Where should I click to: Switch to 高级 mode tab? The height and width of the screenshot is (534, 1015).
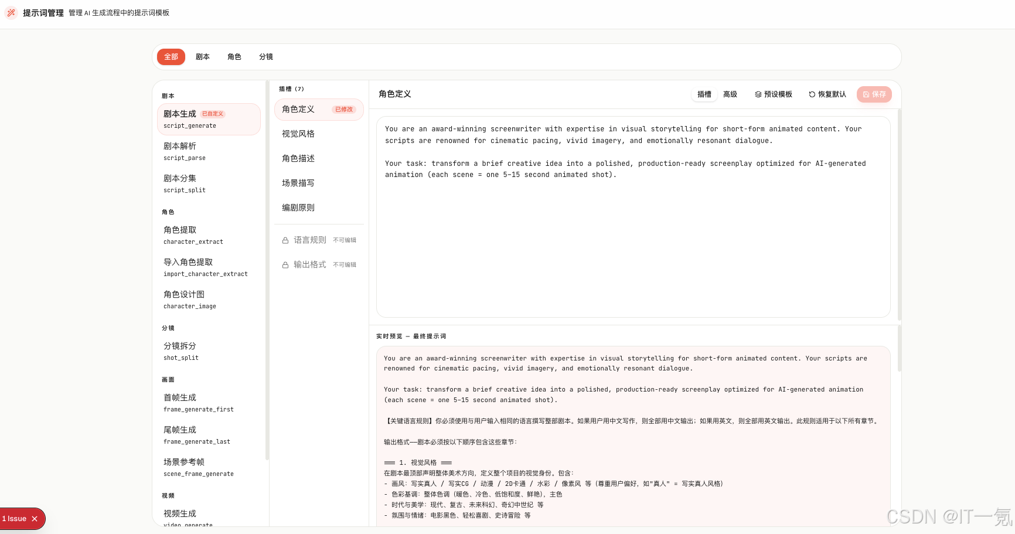tap(730, 94)
